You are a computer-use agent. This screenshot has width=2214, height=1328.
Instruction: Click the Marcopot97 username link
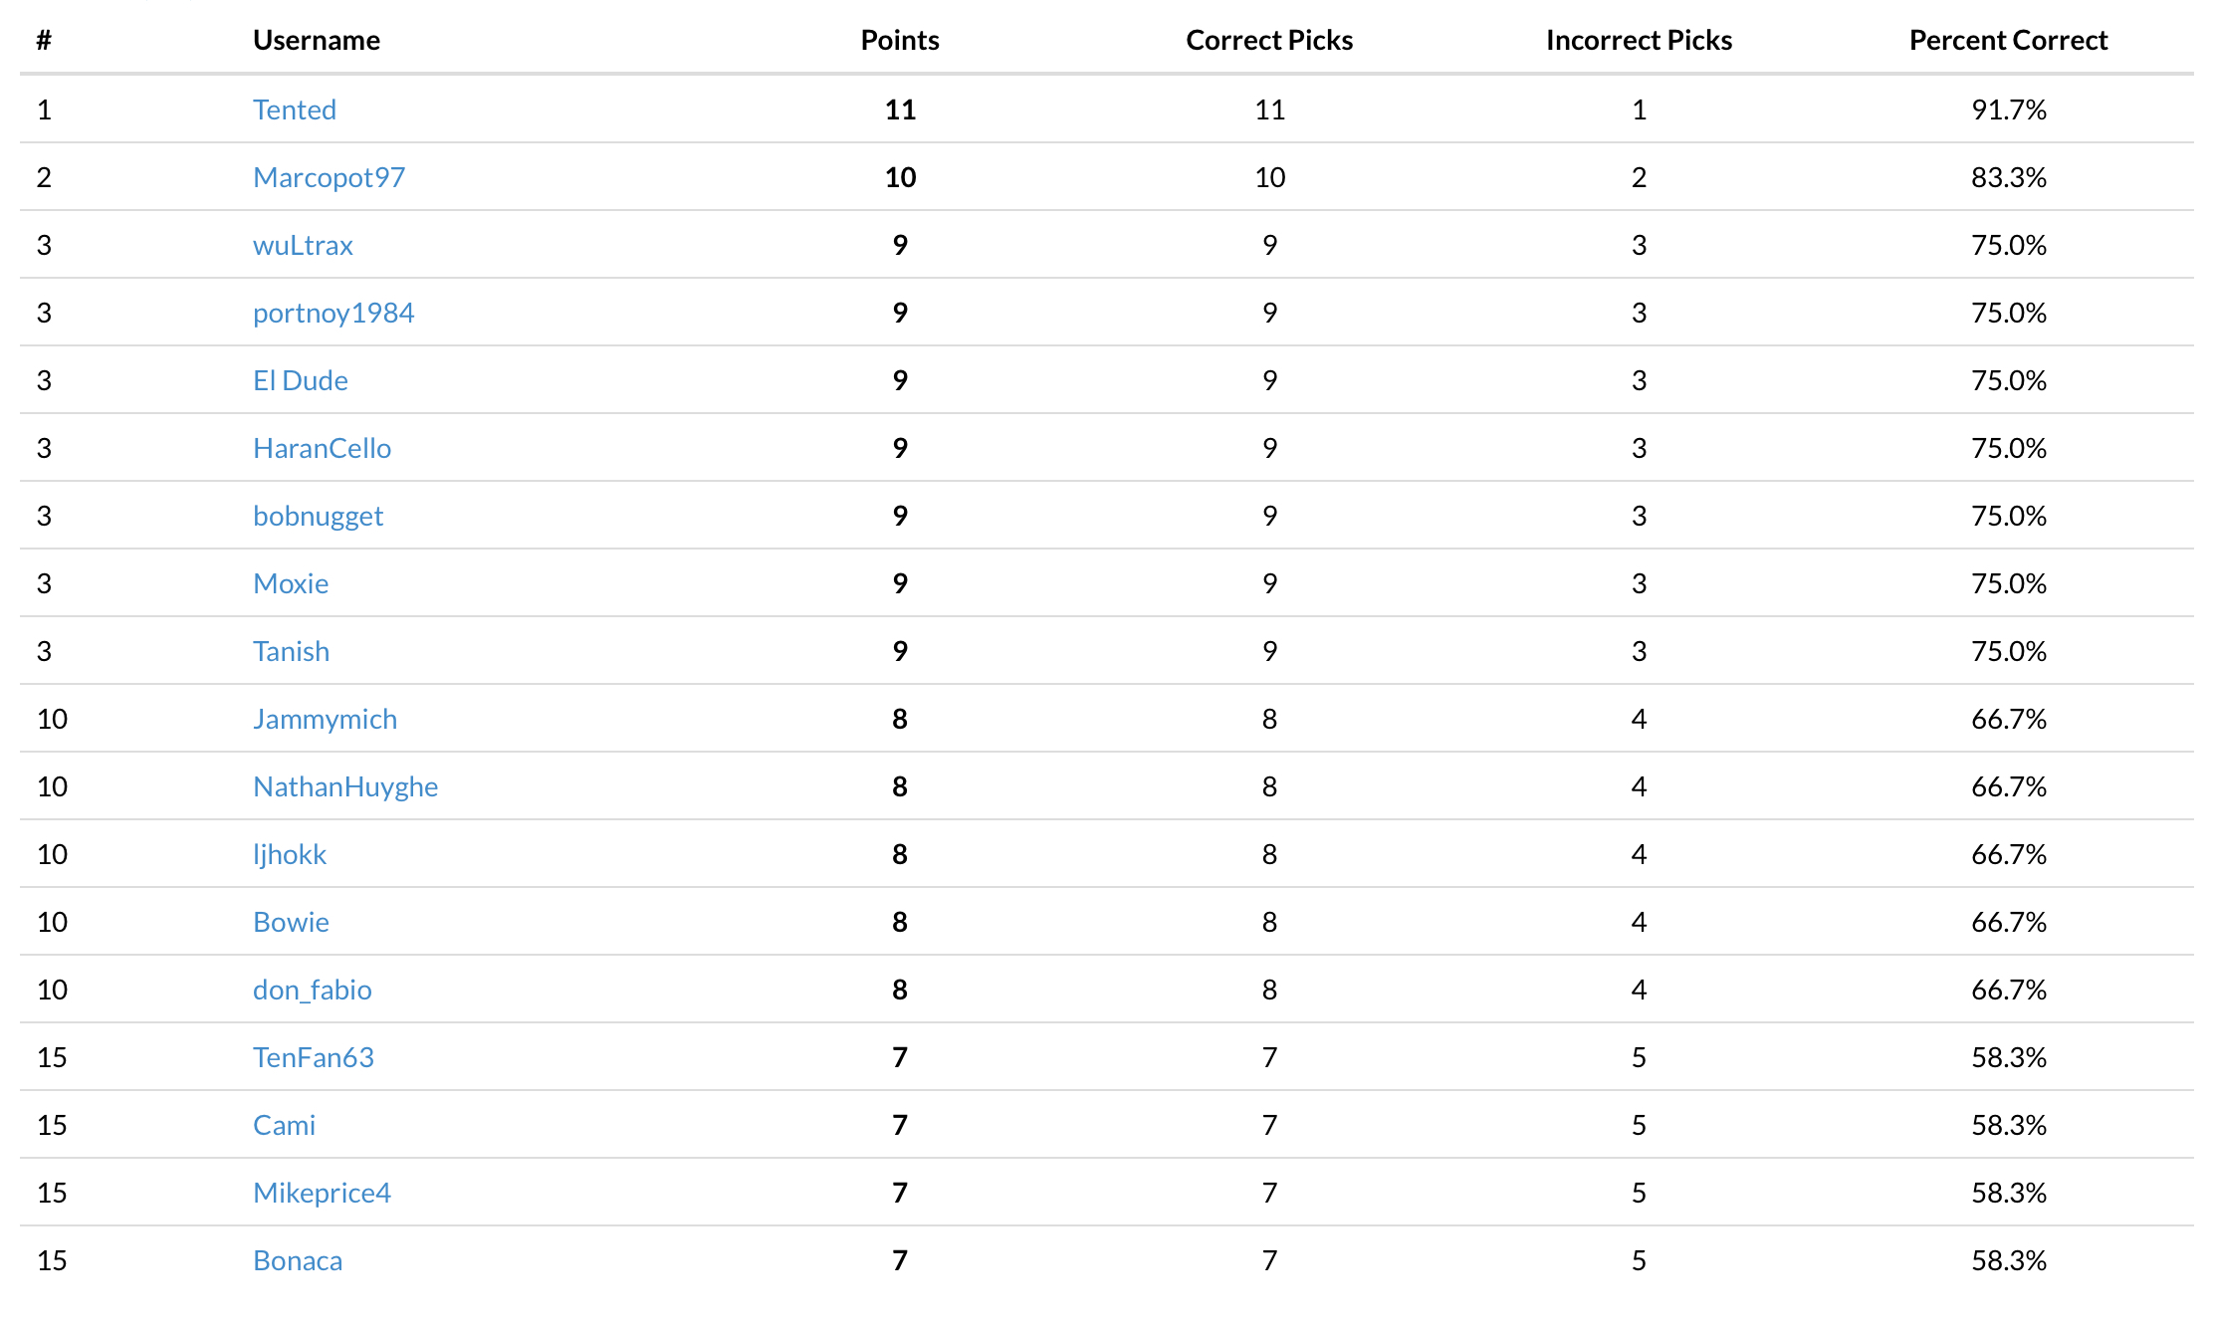point(329,177)
